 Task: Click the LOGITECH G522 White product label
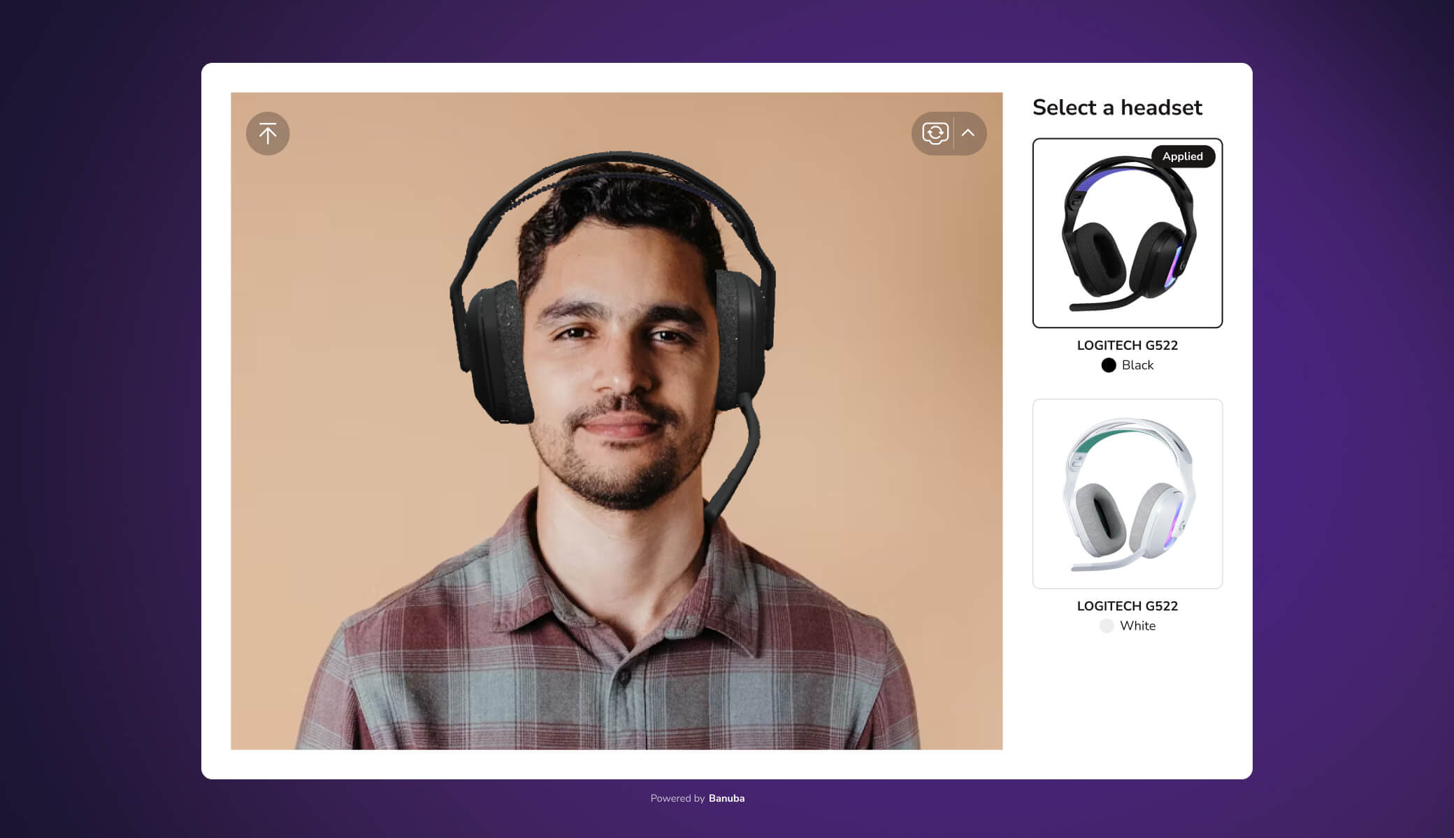1127,605
